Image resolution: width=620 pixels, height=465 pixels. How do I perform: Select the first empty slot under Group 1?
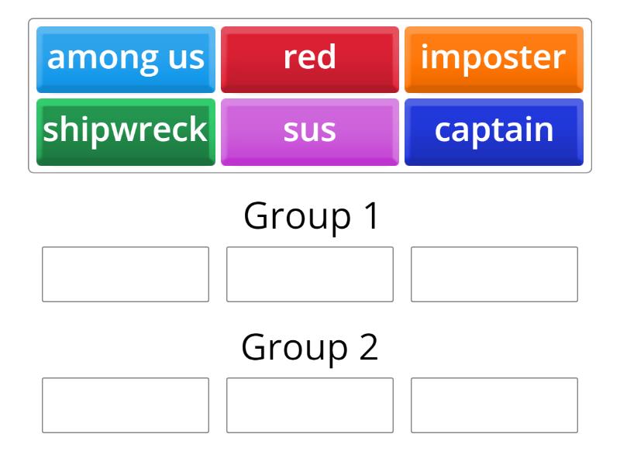[126, 272]
